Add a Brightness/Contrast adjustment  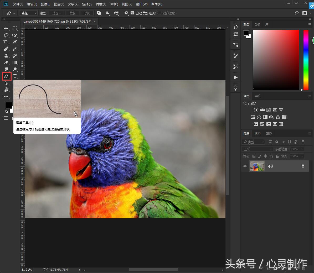[256, 110]
